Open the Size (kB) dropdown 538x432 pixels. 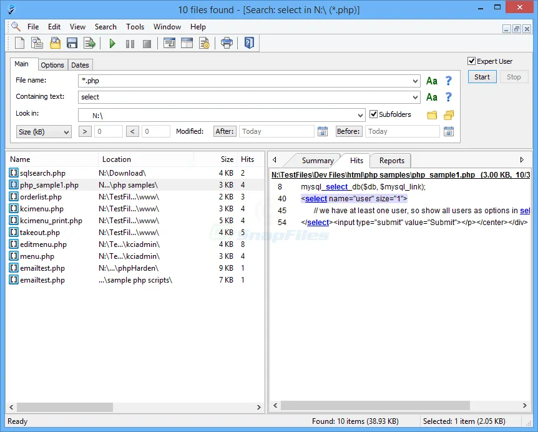[x=44, y=132]
